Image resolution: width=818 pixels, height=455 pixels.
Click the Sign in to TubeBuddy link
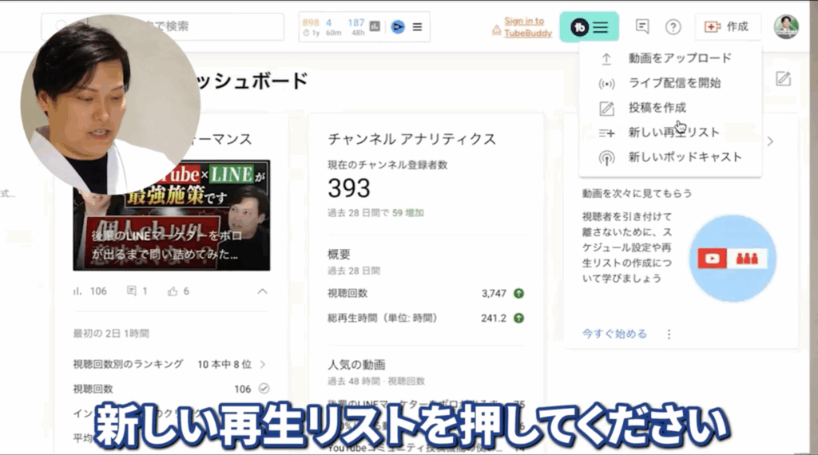coord(523,27)
